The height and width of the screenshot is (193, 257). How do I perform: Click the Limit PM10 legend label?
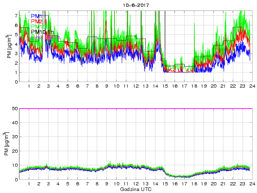pos(45,37)
